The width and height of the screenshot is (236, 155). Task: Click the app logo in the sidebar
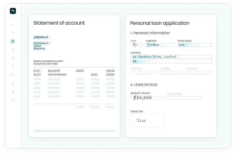pyautogui.click(x=13, y=11)
